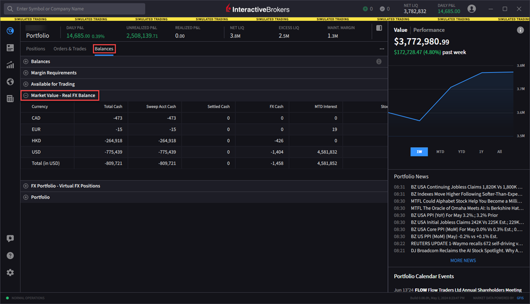Click the search magnifier icon
The height and width of the screenshot is (304, 530).
[x=10, y=9]
